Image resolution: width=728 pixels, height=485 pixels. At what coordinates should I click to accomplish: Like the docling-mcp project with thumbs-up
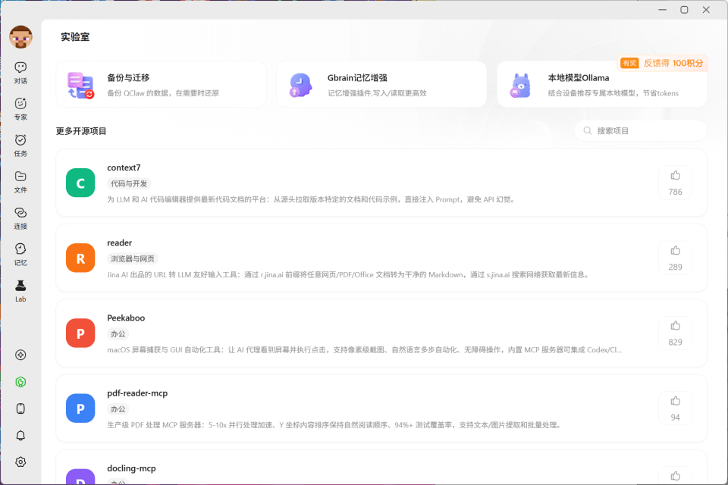[675, 476]
